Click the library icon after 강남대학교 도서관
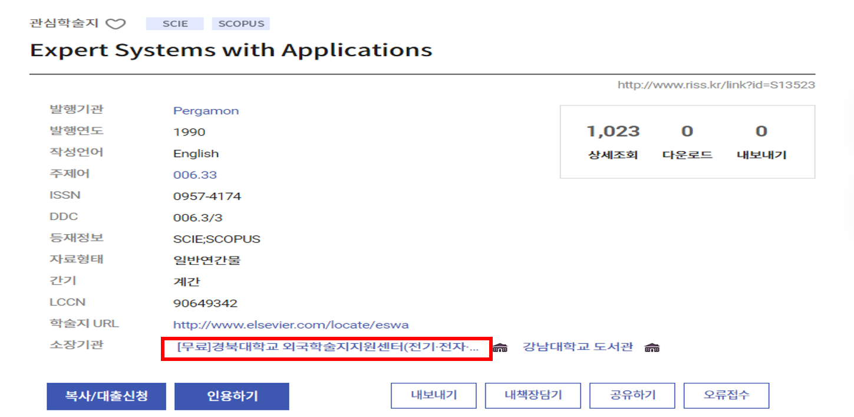This screenshot has height=417, width=854. tap(652, 347)
